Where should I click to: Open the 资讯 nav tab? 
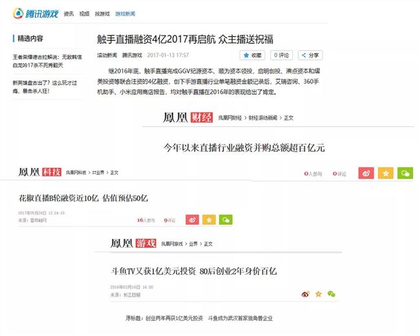(68, 14)
